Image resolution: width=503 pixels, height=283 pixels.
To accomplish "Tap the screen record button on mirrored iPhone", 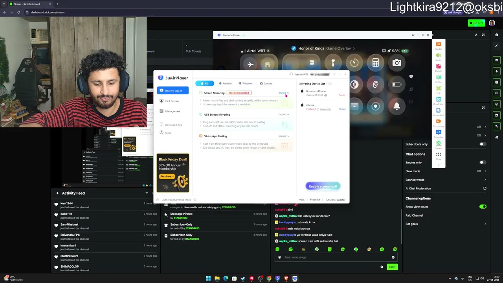I will coord(376,106).
